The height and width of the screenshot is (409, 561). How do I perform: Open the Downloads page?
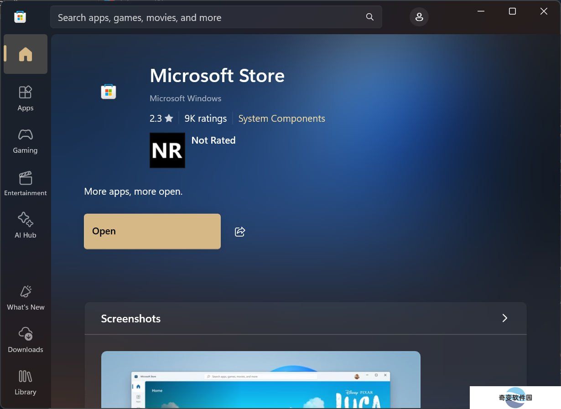point(26,340)
